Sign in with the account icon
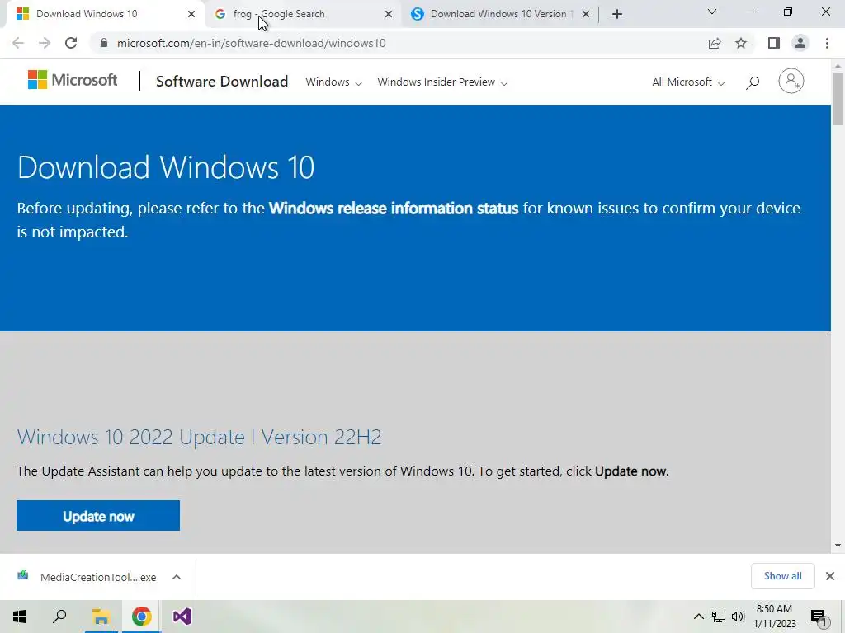The height and width of the screenshot is (633, 845). coord(791,82)
